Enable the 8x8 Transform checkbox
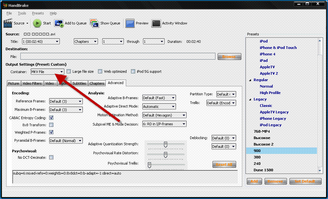This screenshot has width=328, height=199. pyautogui.click(x=51, y=125)
